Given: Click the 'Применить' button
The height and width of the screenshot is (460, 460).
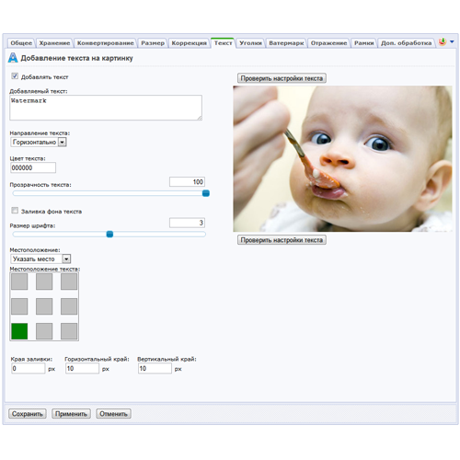Looking at the screenshot, I should 71,414.
